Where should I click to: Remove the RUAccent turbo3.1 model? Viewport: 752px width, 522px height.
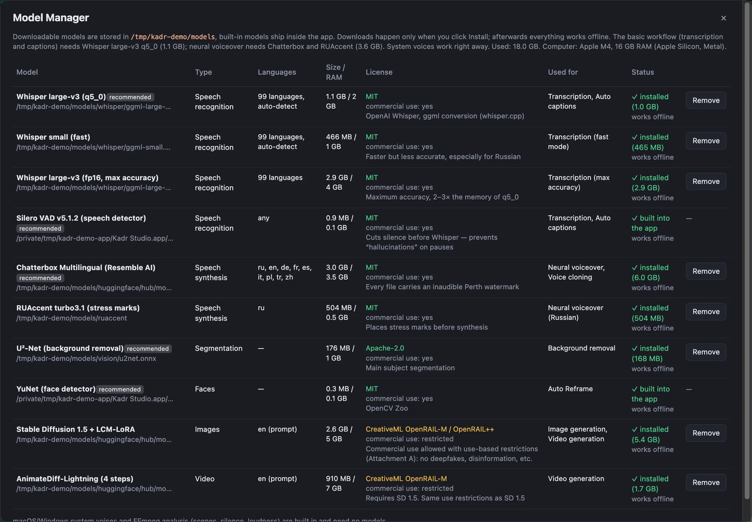706,312
